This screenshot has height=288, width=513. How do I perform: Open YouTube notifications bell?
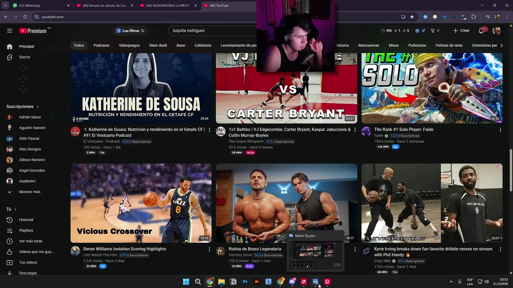point(482,31)
